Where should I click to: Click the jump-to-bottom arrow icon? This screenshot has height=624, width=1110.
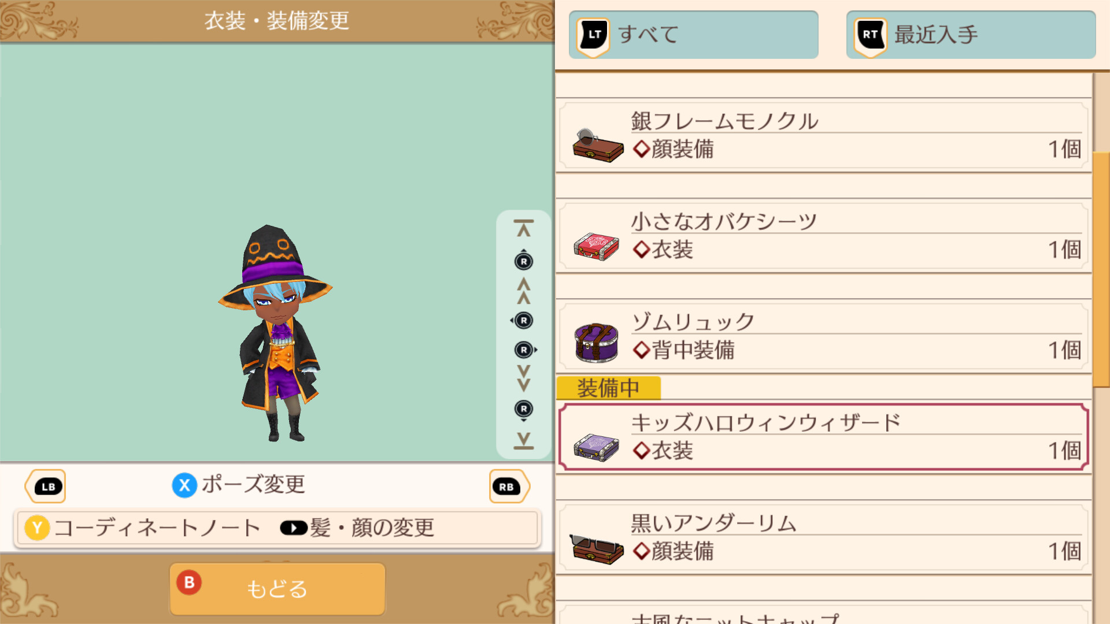(524, 440)
